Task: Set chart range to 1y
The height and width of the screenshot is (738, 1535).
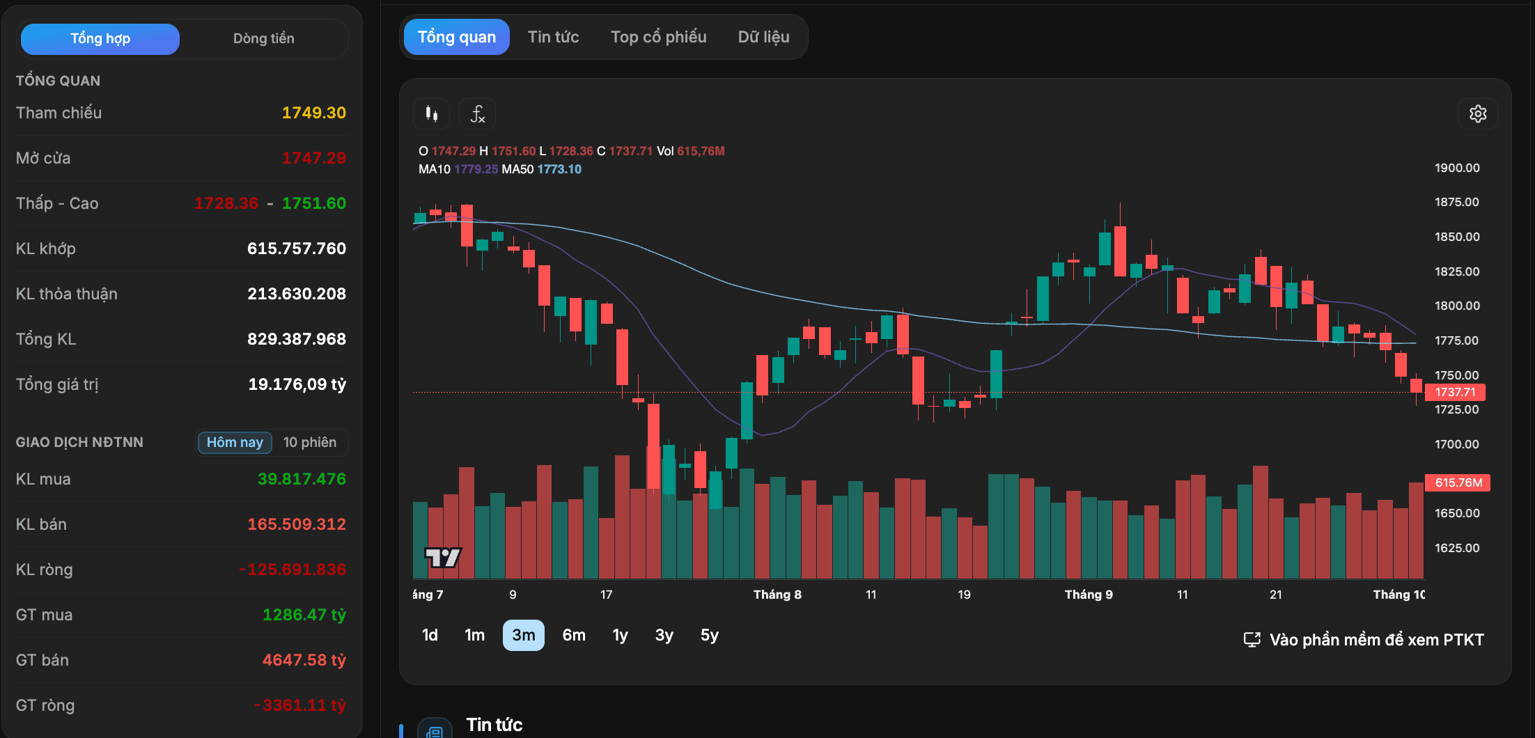Action: (x=621, y=635)
